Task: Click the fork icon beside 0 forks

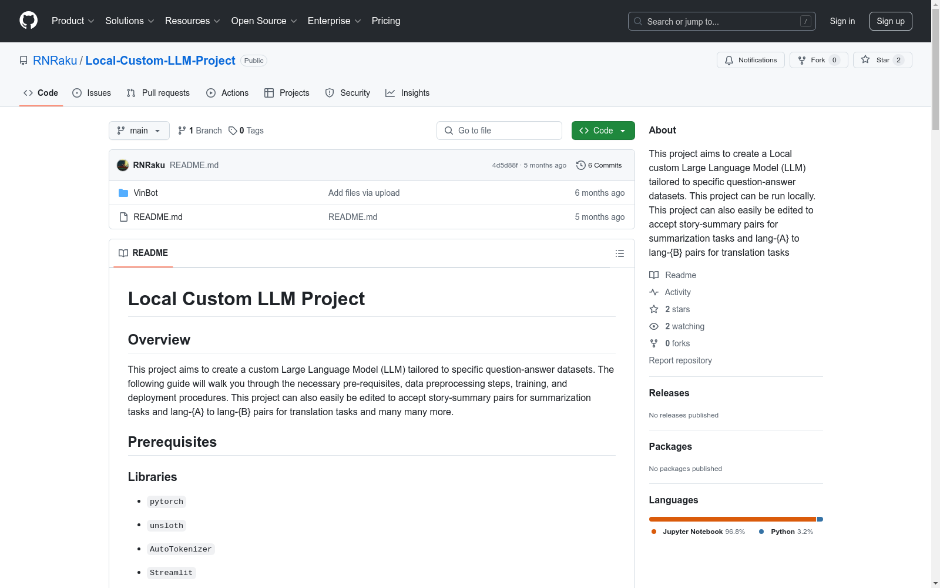Action: click(654, 343)
